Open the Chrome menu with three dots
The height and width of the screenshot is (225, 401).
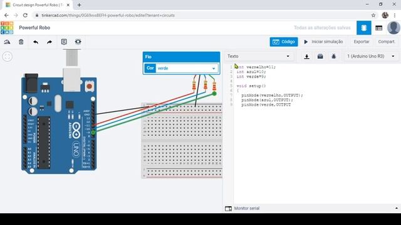click(x=395, y=15)
